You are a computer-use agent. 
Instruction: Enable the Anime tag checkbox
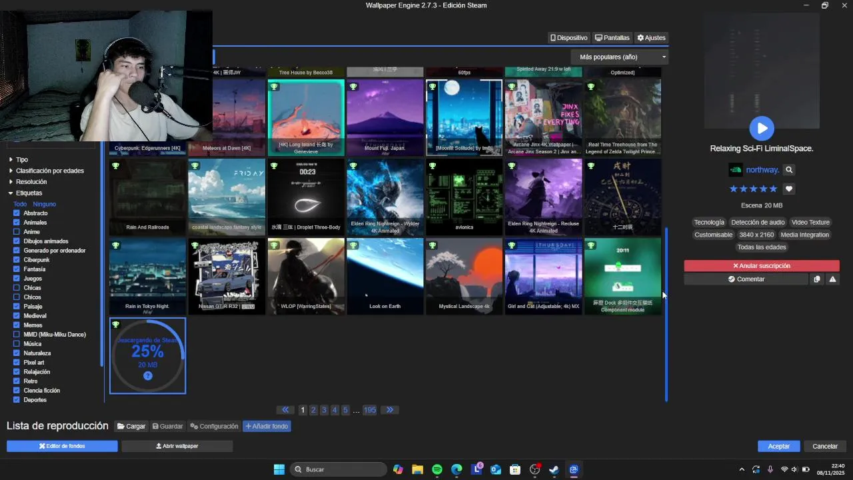17,232
